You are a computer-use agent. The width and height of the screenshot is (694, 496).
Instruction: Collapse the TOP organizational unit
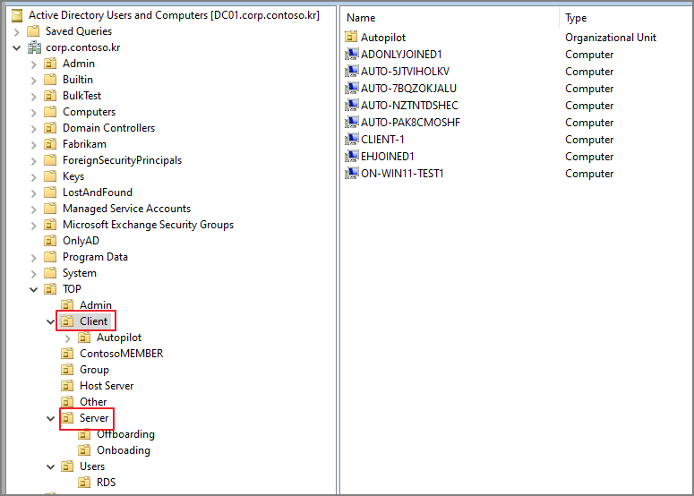(x=34, y=289)
